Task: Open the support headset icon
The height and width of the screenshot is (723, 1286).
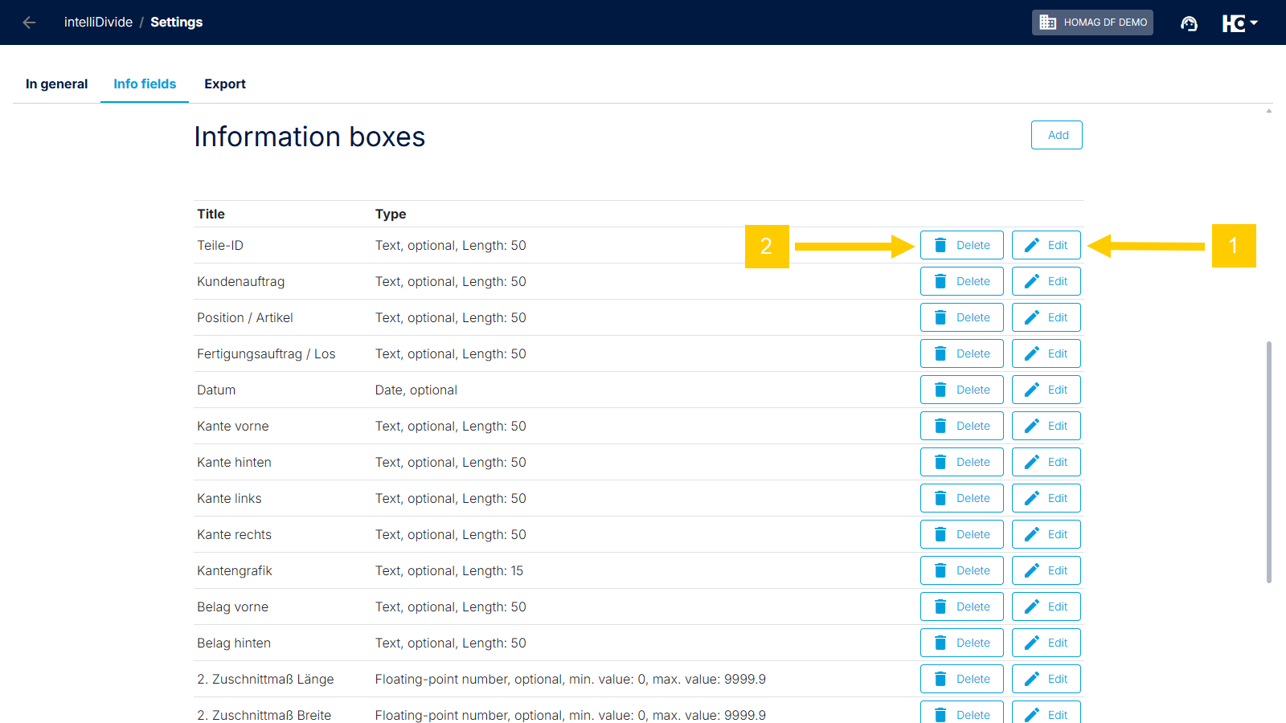Action: 1189,23
